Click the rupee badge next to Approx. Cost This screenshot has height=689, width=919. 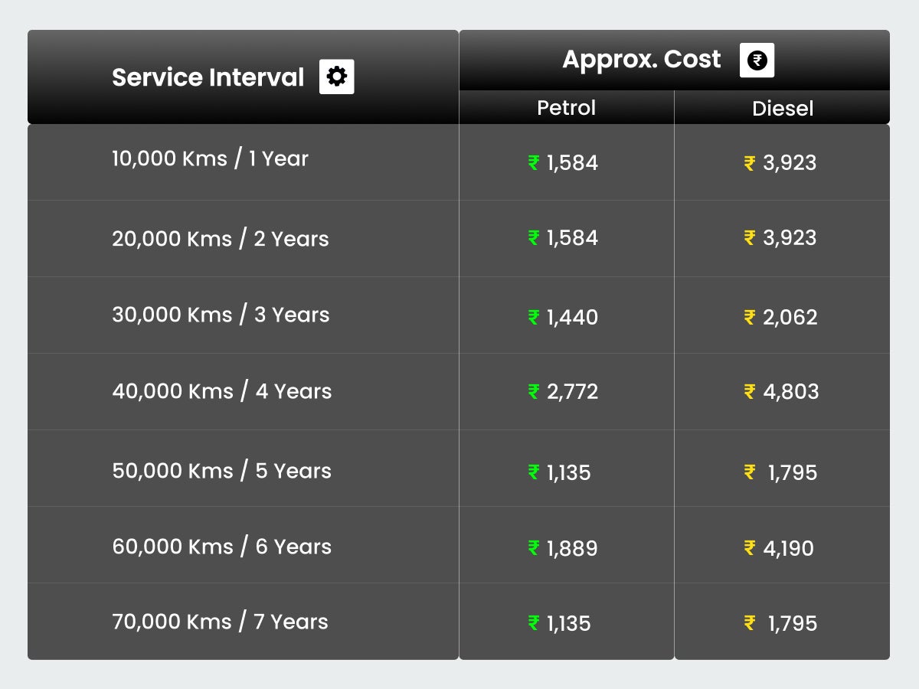pyautogui.click(x=757, y=60)
